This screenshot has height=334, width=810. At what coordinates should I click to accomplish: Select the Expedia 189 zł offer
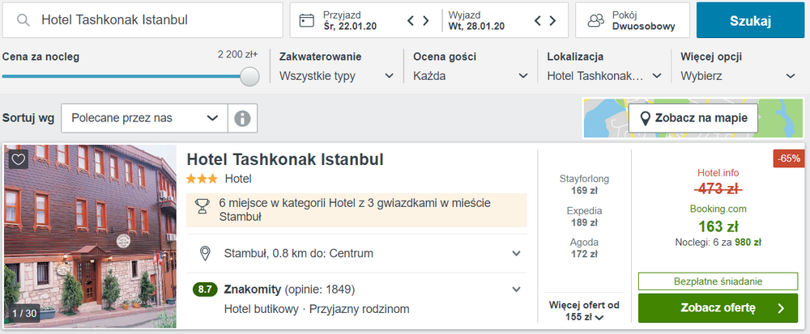(584, 217)
